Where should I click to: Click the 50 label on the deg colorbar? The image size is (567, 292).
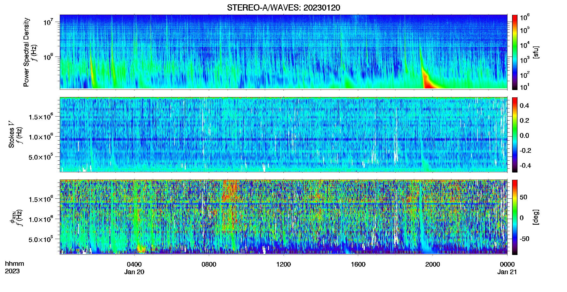tap(523, 197)
